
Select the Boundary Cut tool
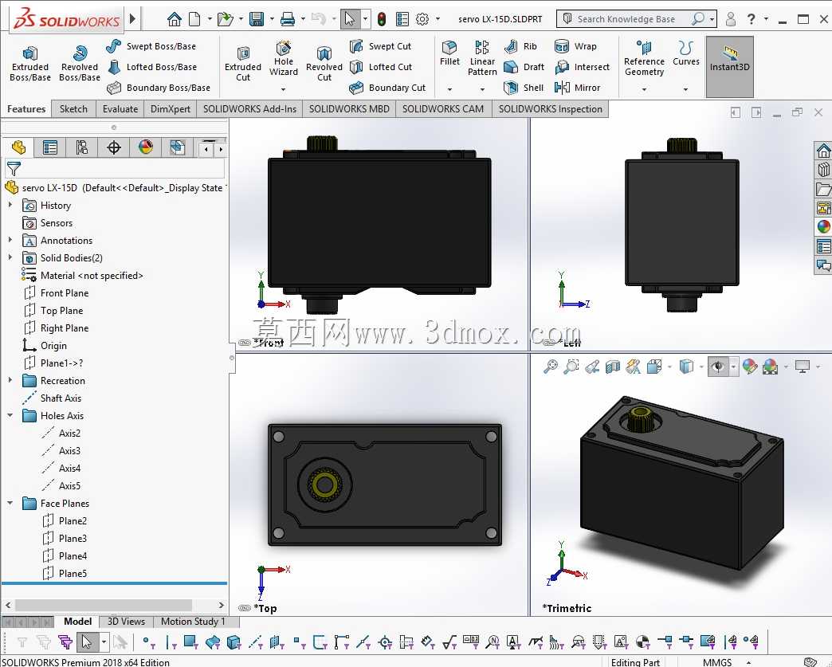(x=388, y=88)
